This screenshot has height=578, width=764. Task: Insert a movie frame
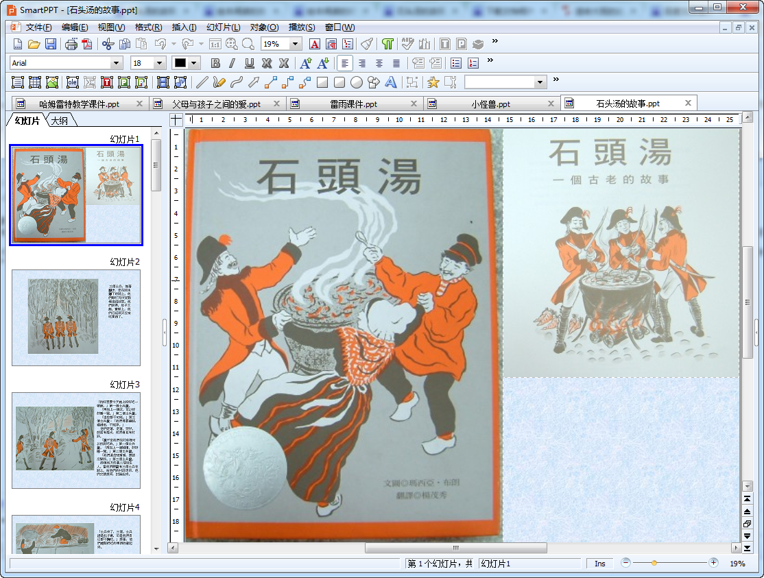(x=163, y=82)
